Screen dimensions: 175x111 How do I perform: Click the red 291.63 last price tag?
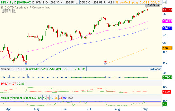click(167, 10)
